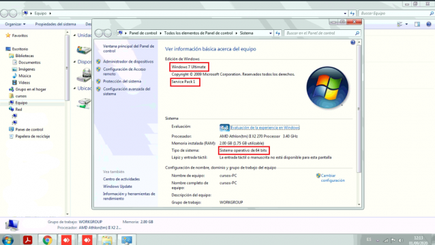Open Google Chrome from the taskbar
435x245 pixels.
coord(47,240)
